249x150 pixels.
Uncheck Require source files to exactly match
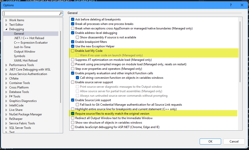pos(73,113)
